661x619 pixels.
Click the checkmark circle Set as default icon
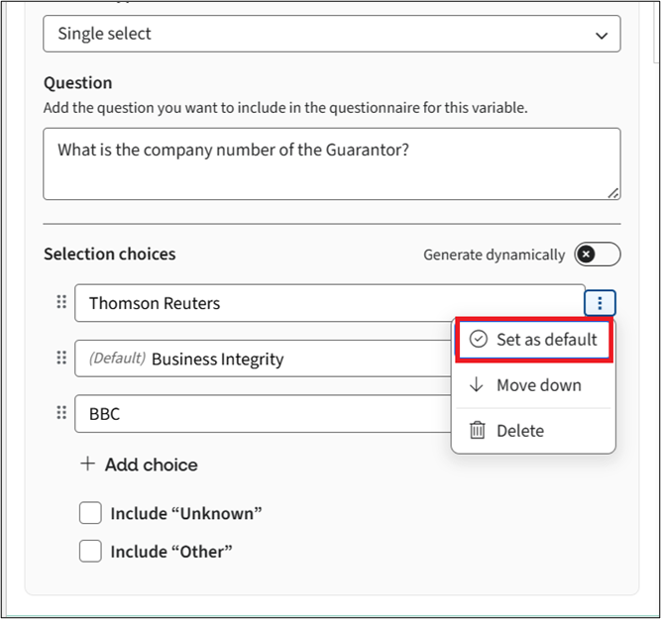click(x=479, y=340)
